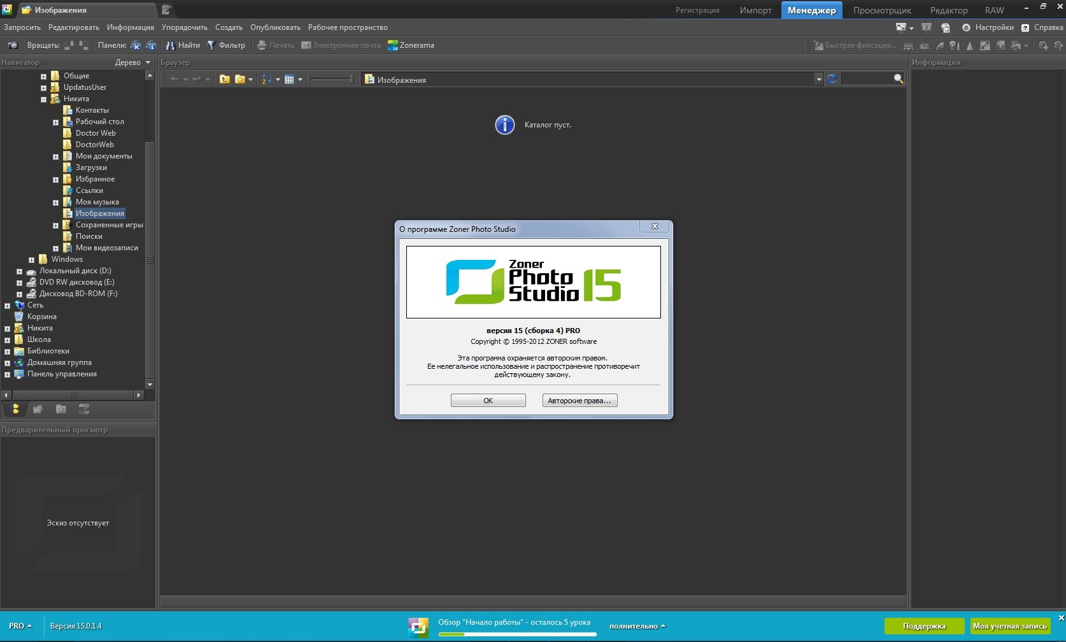Open the Дерево navigator dropdown

click(132, 62)
